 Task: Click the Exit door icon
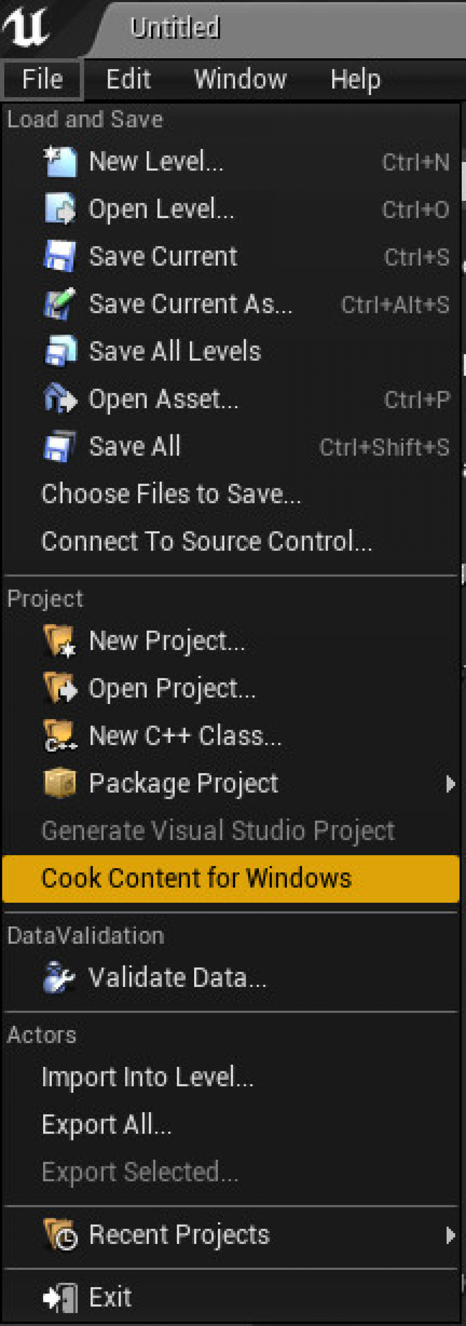pos(60,1297)
